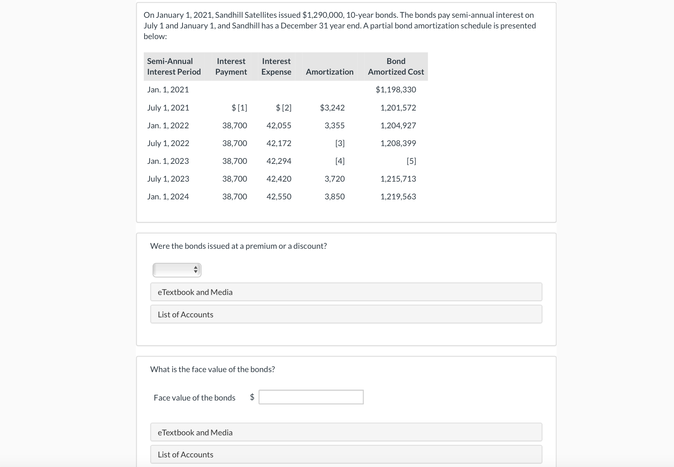The width and height of the screenshot is (674, 467).
Task: Click the question text asking about face value
Action: coord(212,369)
